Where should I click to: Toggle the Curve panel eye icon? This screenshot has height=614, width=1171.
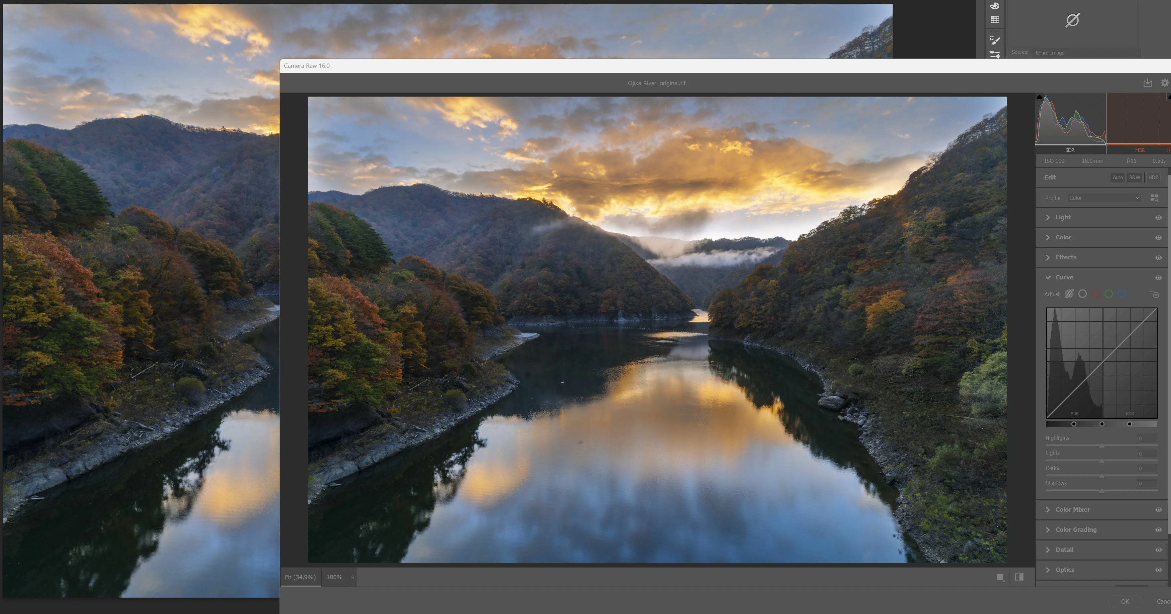click(1158, 277)
